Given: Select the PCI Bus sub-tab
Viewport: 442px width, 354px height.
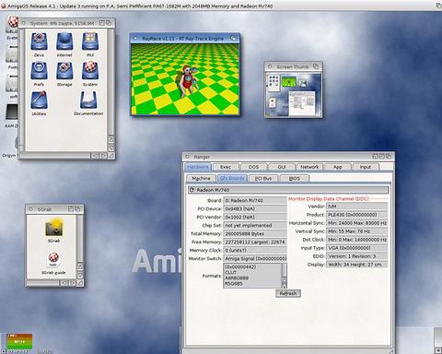Looking at the screenshot, I should [x=263, y=178].
